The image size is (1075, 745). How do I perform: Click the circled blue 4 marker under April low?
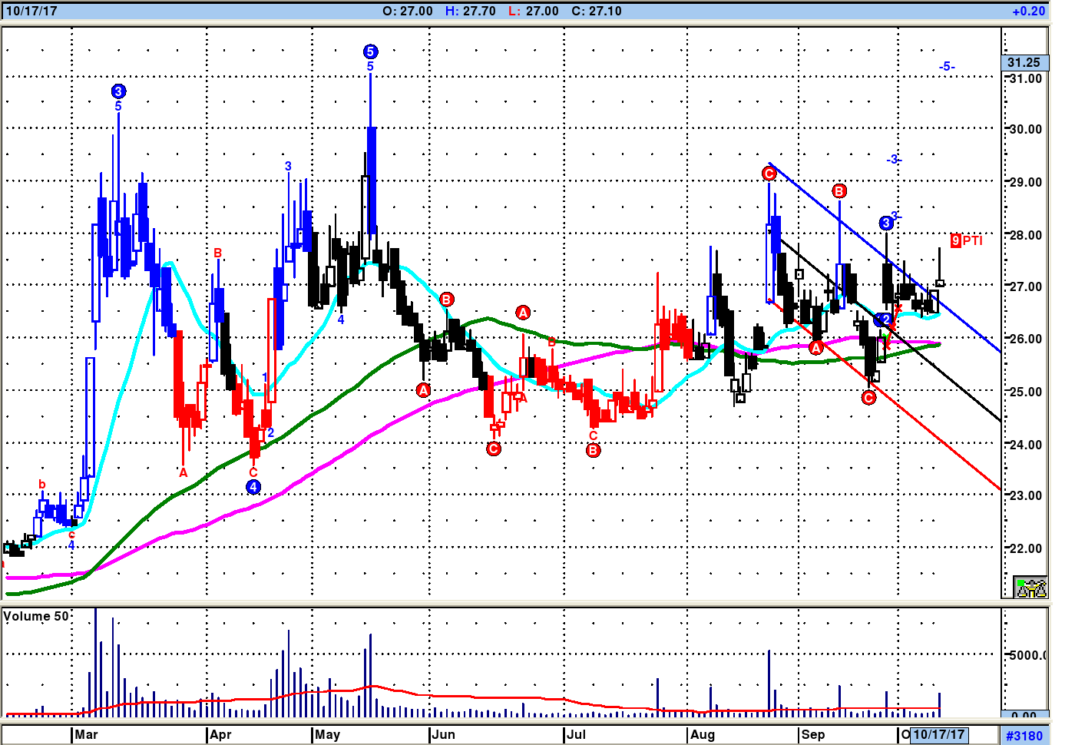coord(253,486)
